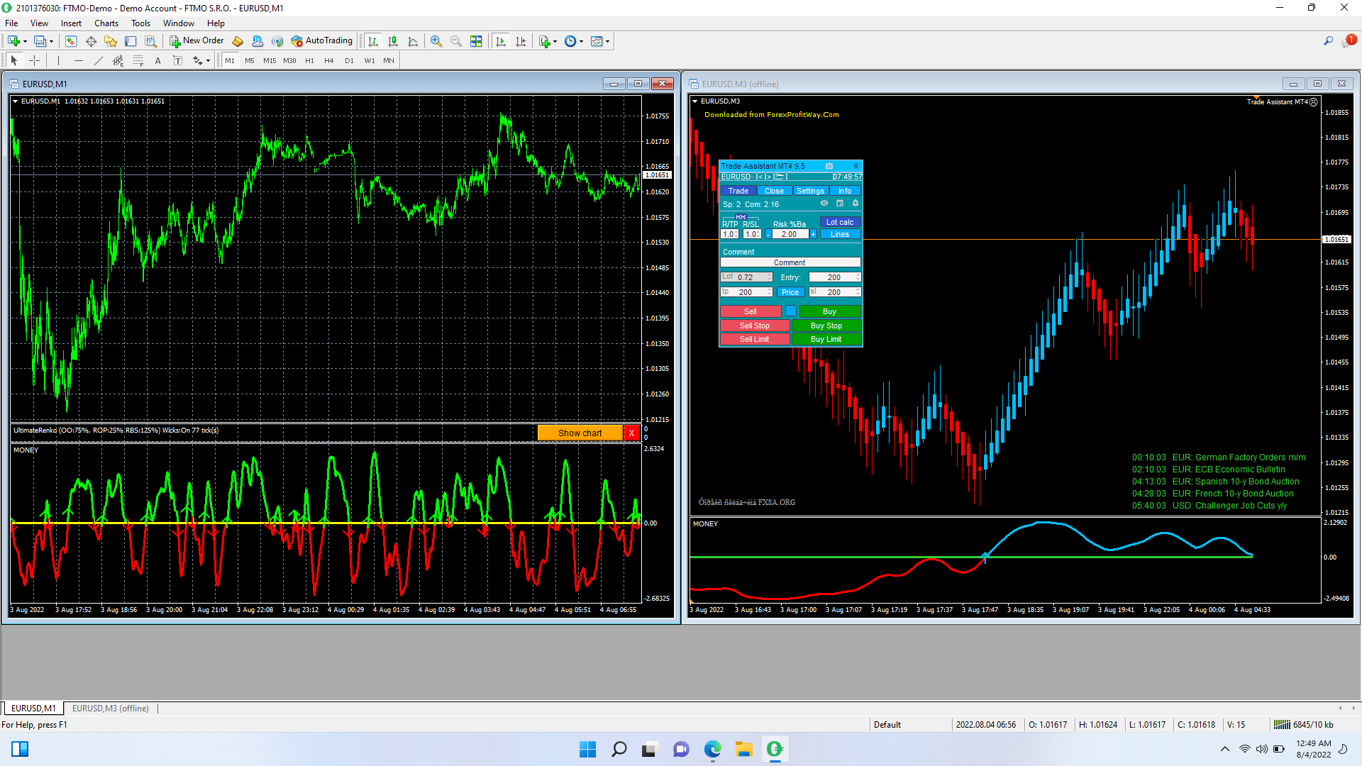Open the EURUSD symbol dropdown in Trade Assistant
Viewport: 1362px width, 766px height.
tap(736, 177)
